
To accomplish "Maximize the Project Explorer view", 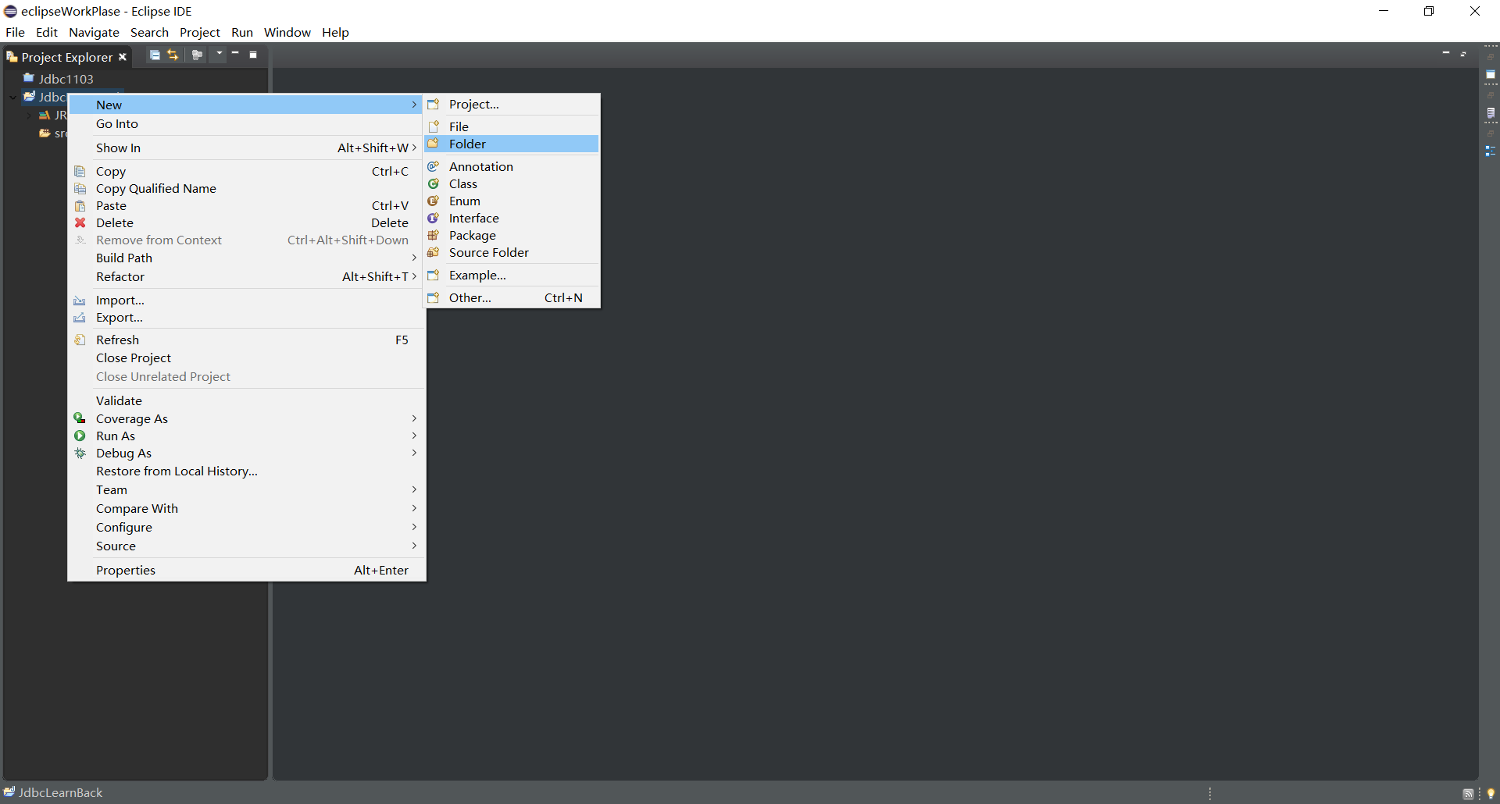I will click(x=253, y=55).
